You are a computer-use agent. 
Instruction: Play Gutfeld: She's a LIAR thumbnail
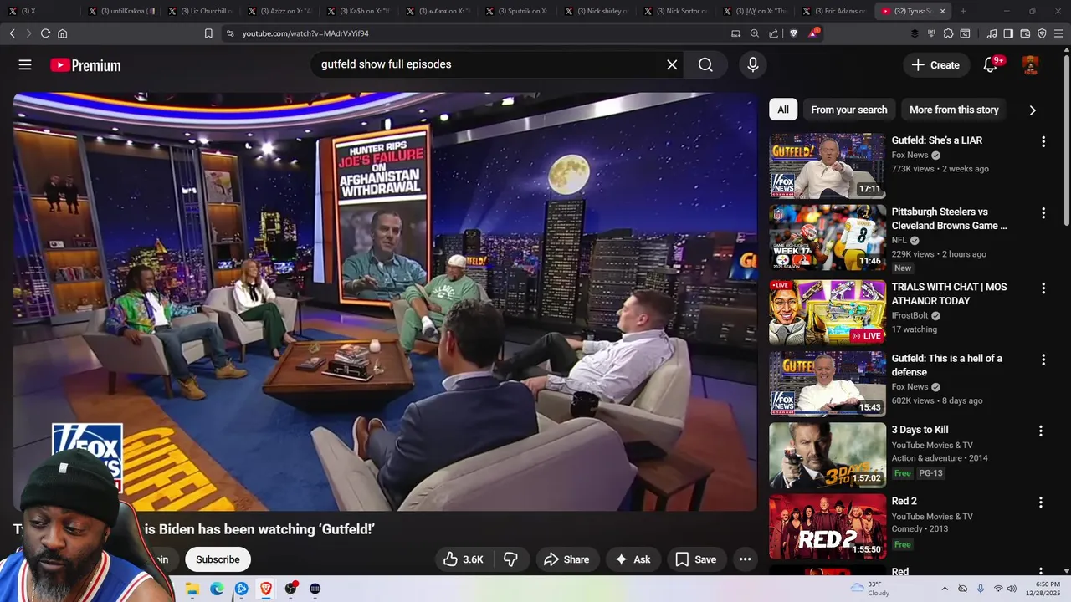pos(828,166)
